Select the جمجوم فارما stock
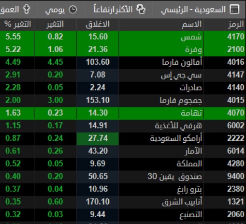This screenshot has height=224, width=246. [181, 101]
